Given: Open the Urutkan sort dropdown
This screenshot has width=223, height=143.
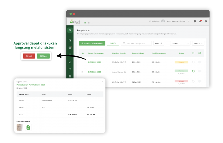Looking at the screenshot, I should 180,43.
